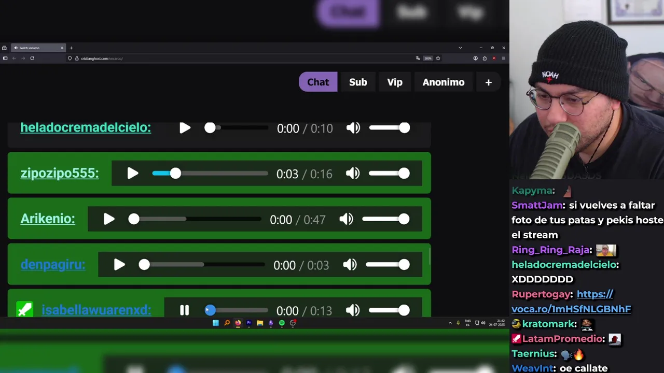Translate this page icon
Viewport: 664px width, 373px height.
pos(418,59)
